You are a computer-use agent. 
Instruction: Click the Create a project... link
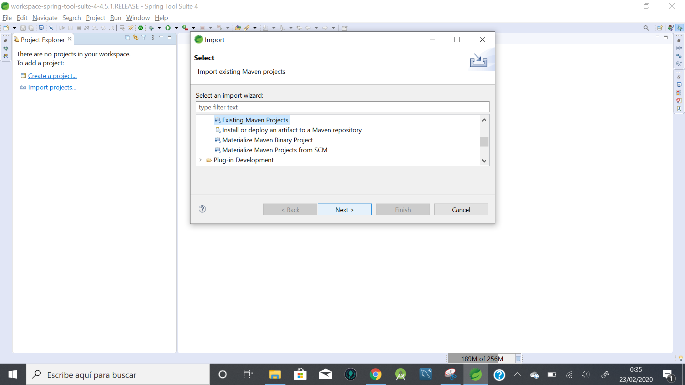tap(52, 76)
